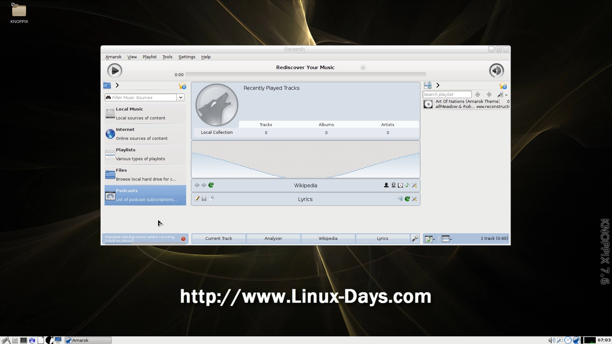This screenshot has height=344, width=612.
Task: Open the KNOPPIX desktop folder
Action: [x=19, y=13]
